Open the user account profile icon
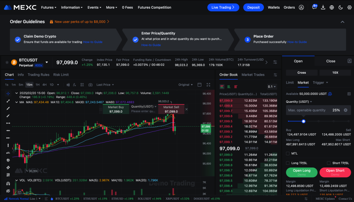The height and width of the screenshot is (202, 354). click(x=301, y=7)
